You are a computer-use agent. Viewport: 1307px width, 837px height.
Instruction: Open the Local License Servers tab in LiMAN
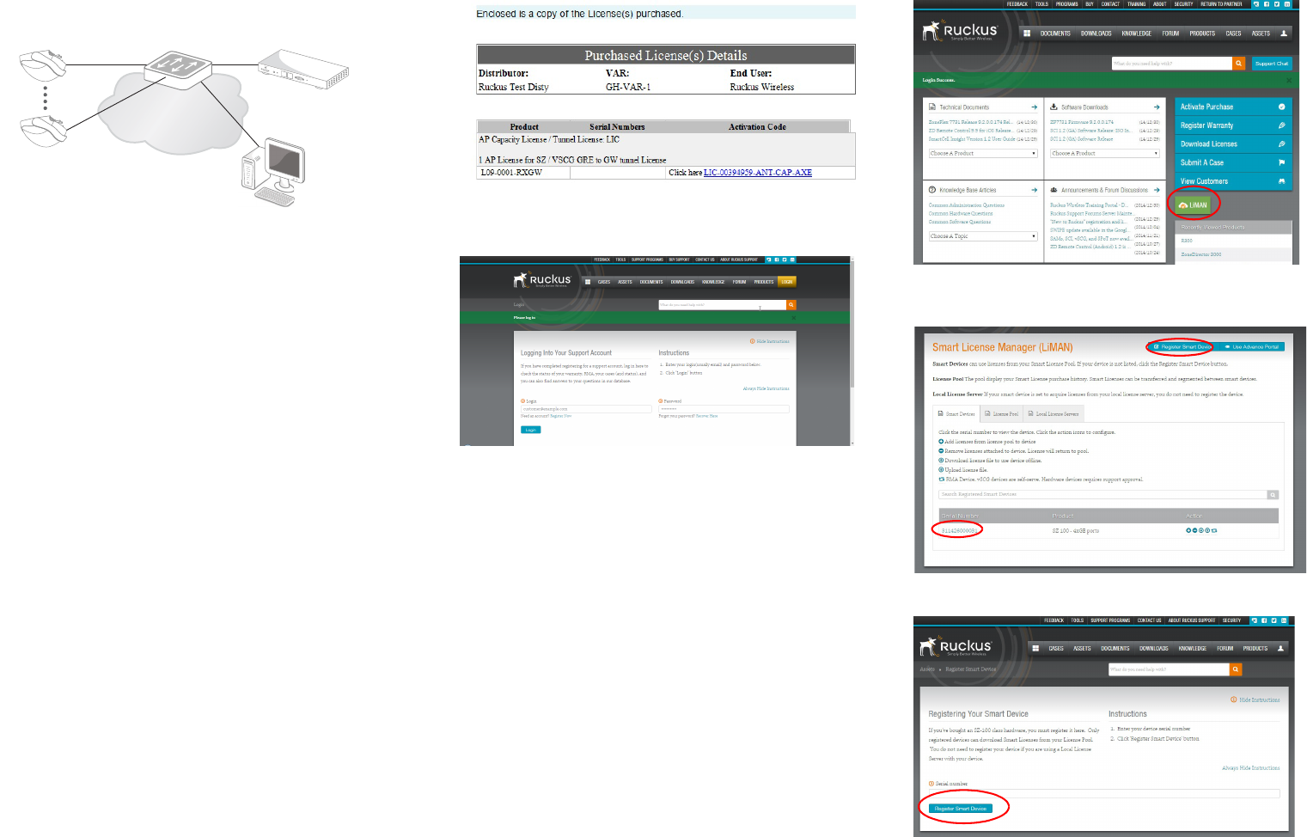tap(1053, 414)
